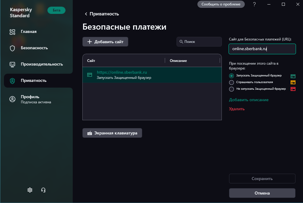Open the Экранная клавиатура on-screen keyboard

[x=112, y=133]
